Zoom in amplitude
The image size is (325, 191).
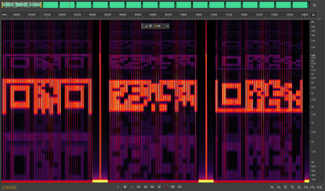(x=272, y=187)
